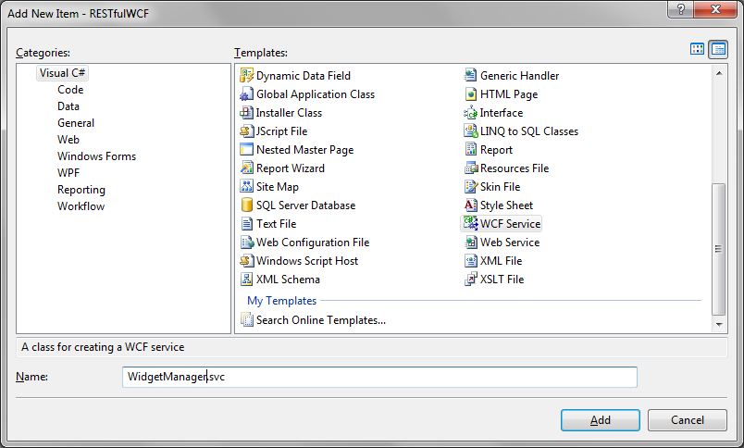Click the "Nested Master Page" label

[305, 150]
